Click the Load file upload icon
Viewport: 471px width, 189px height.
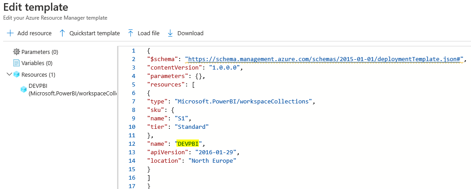[x=130, y=33]
